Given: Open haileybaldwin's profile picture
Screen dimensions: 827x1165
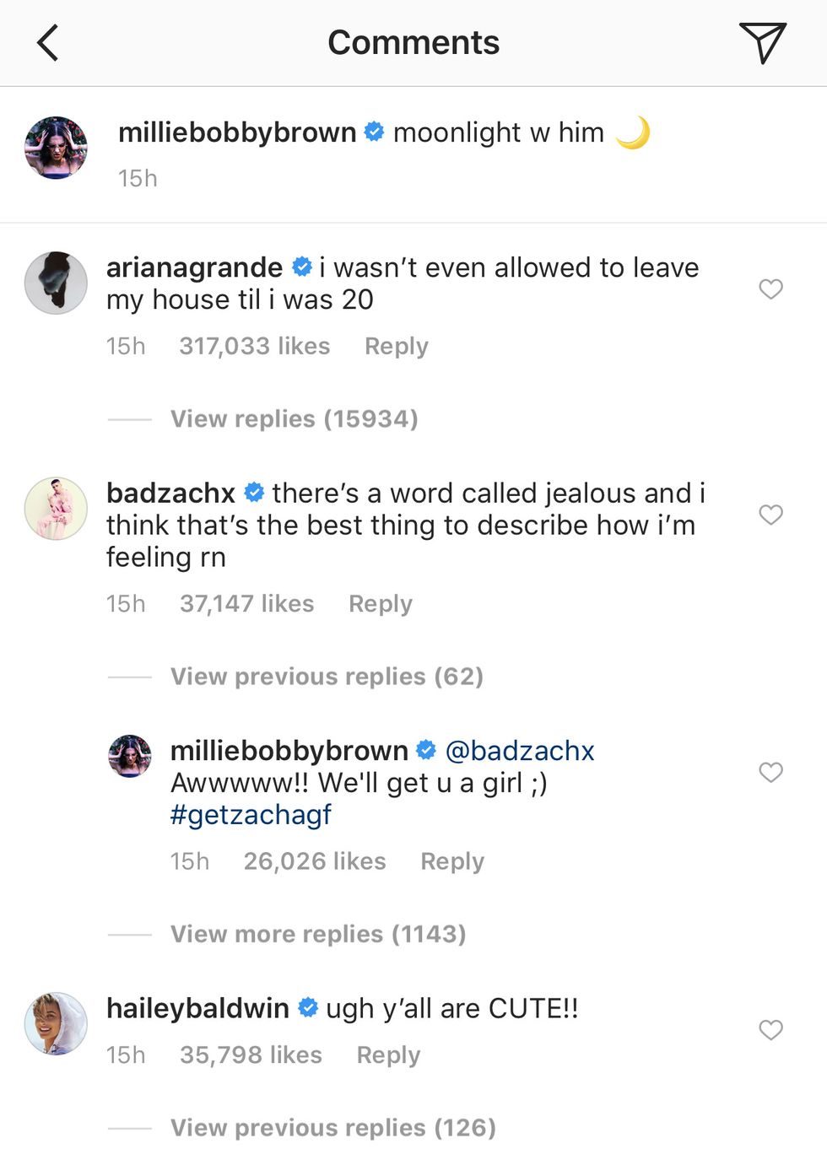Looking at the screenshot, I should pos(56,1023).
